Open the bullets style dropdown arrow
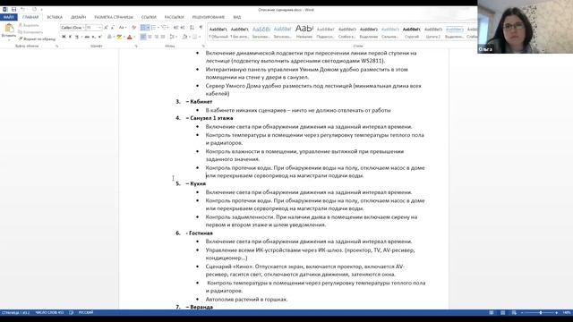573x322 pixels. coord(148,28)
